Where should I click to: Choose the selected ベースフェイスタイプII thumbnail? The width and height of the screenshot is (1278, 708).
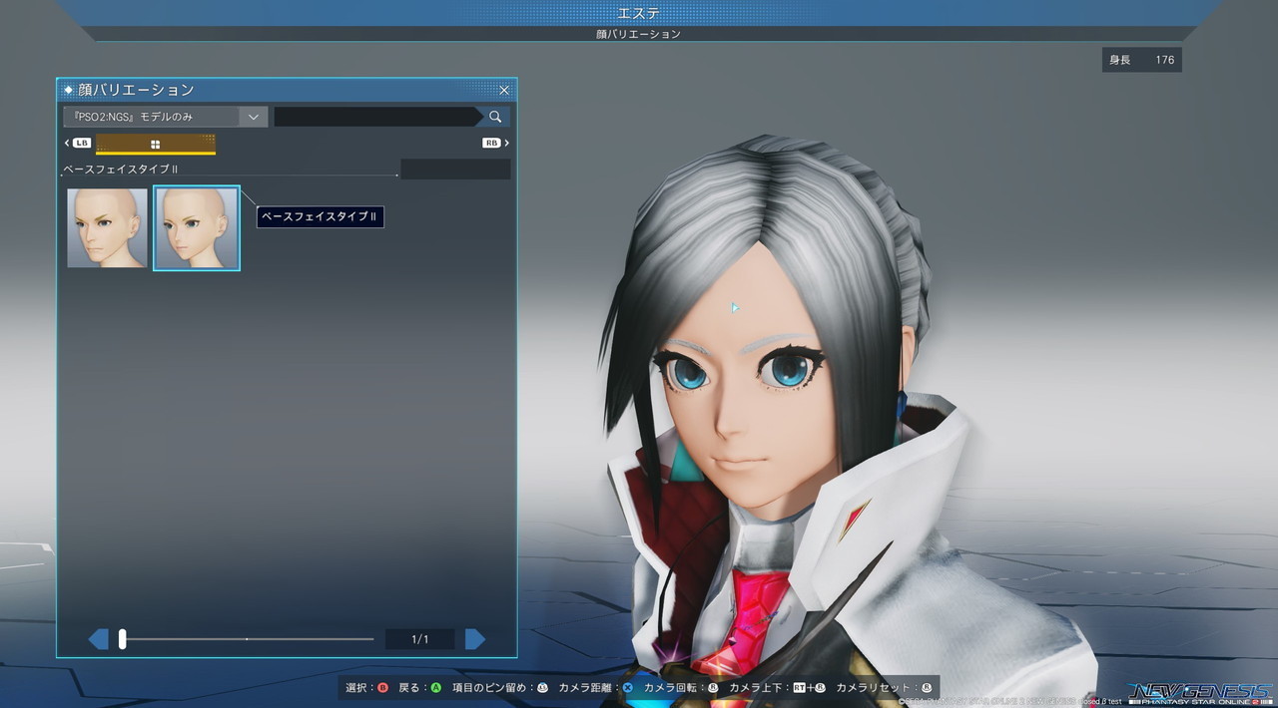pos(197,228)
